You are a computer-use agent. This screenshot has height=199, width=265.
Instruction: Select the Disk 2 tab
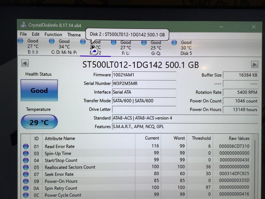95,48
